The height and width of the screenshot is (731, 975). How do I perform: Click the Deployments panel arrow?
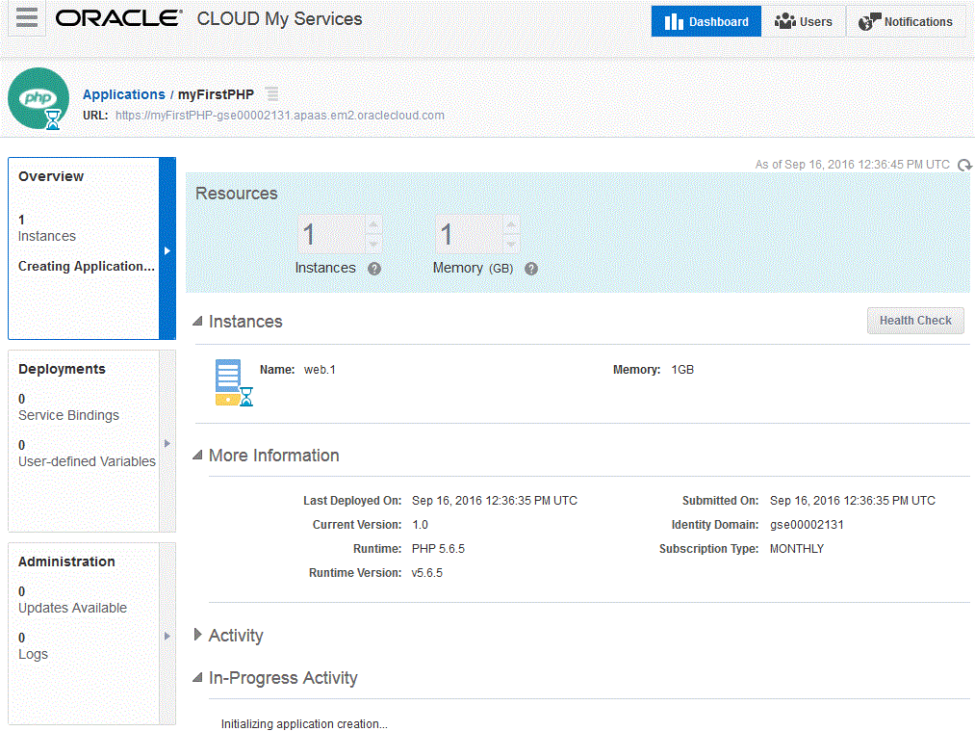(167, 444)
